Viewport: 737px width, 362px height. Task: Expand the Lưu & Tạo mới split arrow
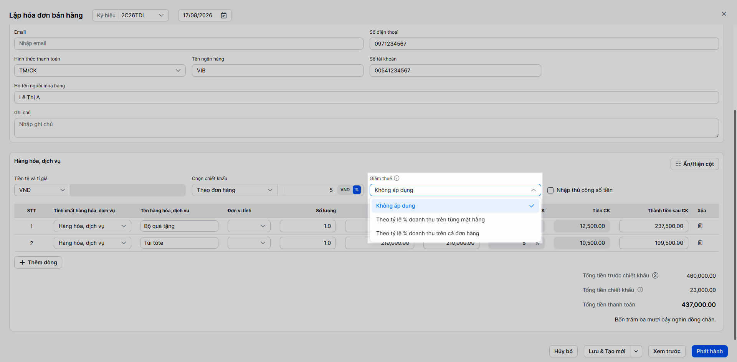[x=636, y=351]
